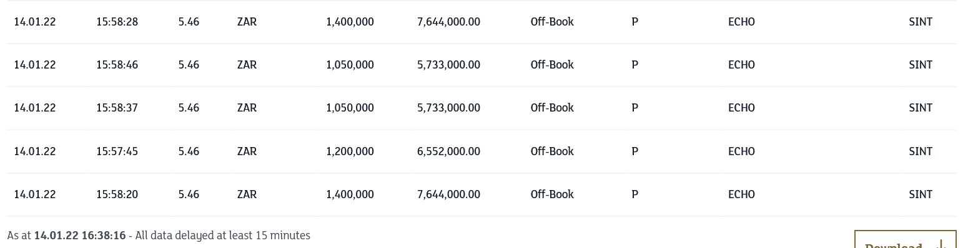Screen dimensions: 978x248
Task: Click the As at 14.01.22 16:38:16 timestamp
Action: (x=66, y=236)
